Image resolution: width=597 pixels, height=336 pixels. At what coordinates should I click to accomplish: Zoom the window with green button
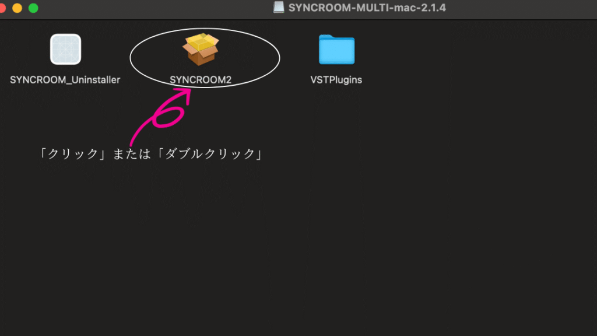click(33, 8)
